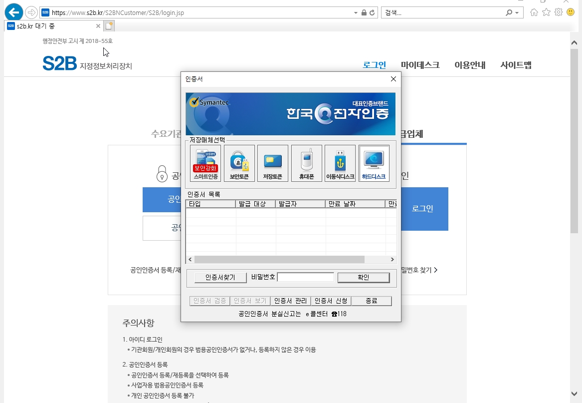This screenshot has height=403, width=582.
Task: Close the s2b.kr browser tab
Action: [98, 26]
